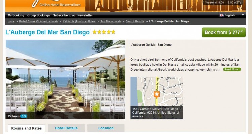Expand the English language dropdown arrow
The image size is (252, 134).
tap(243, 15)
